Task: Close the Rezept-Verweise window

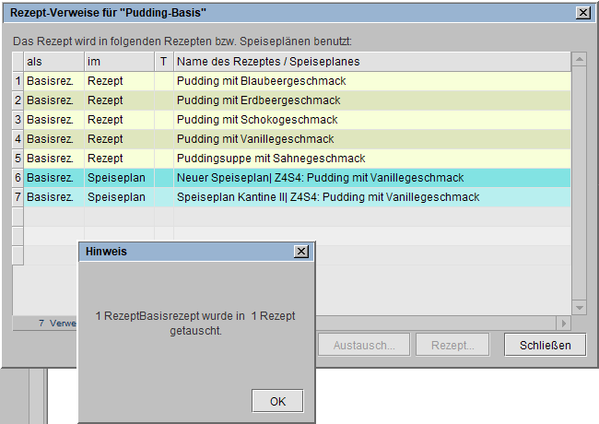Action: (582, 14)
